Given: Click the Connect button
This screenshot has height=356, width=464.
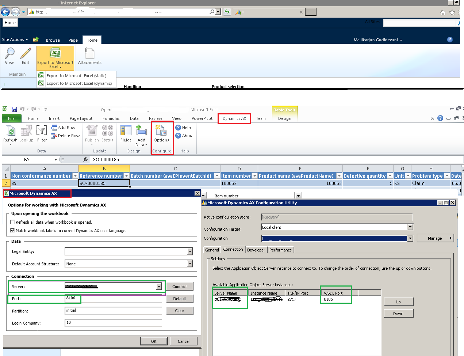Looking at the screenshot, I should point(180,287).
